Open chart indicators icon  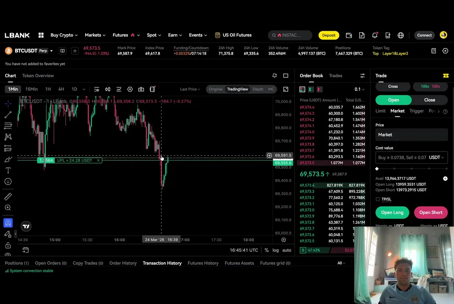pyautogui.click(x=119, y=90)
